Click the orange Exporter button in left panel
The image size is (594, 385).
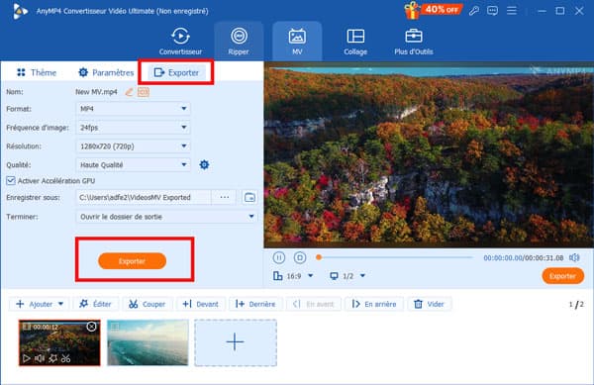click(x=132, y=261)
